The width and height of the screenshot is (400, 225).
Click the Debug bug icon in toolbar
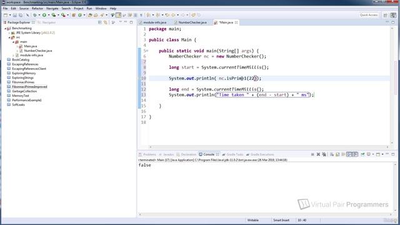coord(35,15)
